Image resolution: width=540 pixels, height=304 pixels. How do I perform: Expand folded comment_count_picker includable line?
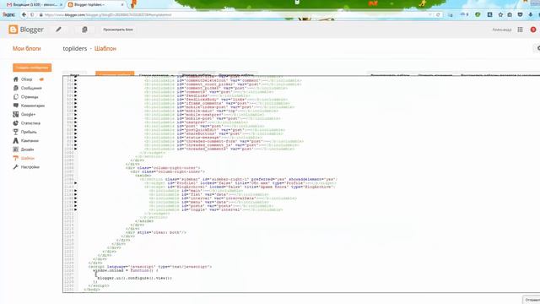[75, 84]
